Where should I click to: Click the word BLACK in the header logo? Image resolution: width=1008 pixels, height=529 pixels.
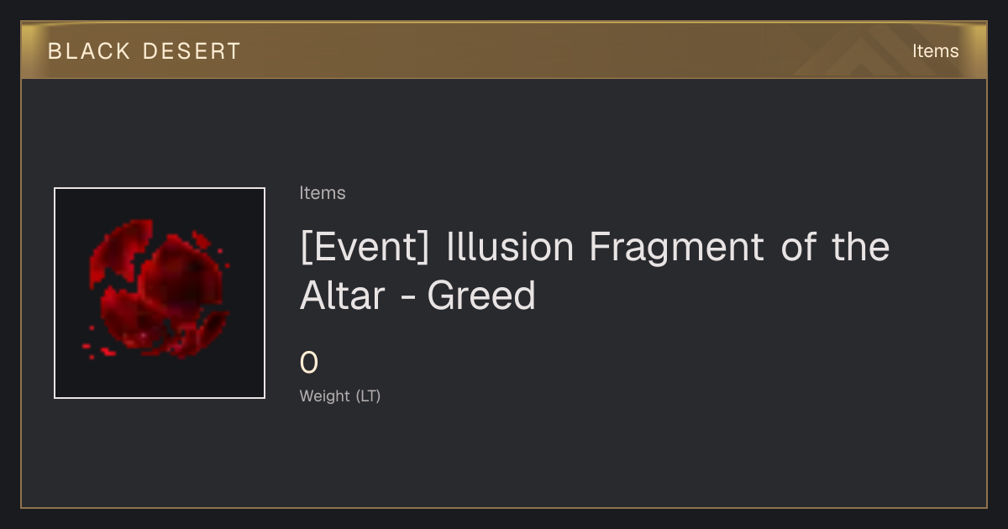pyautogui.click(x=89, y=51)
